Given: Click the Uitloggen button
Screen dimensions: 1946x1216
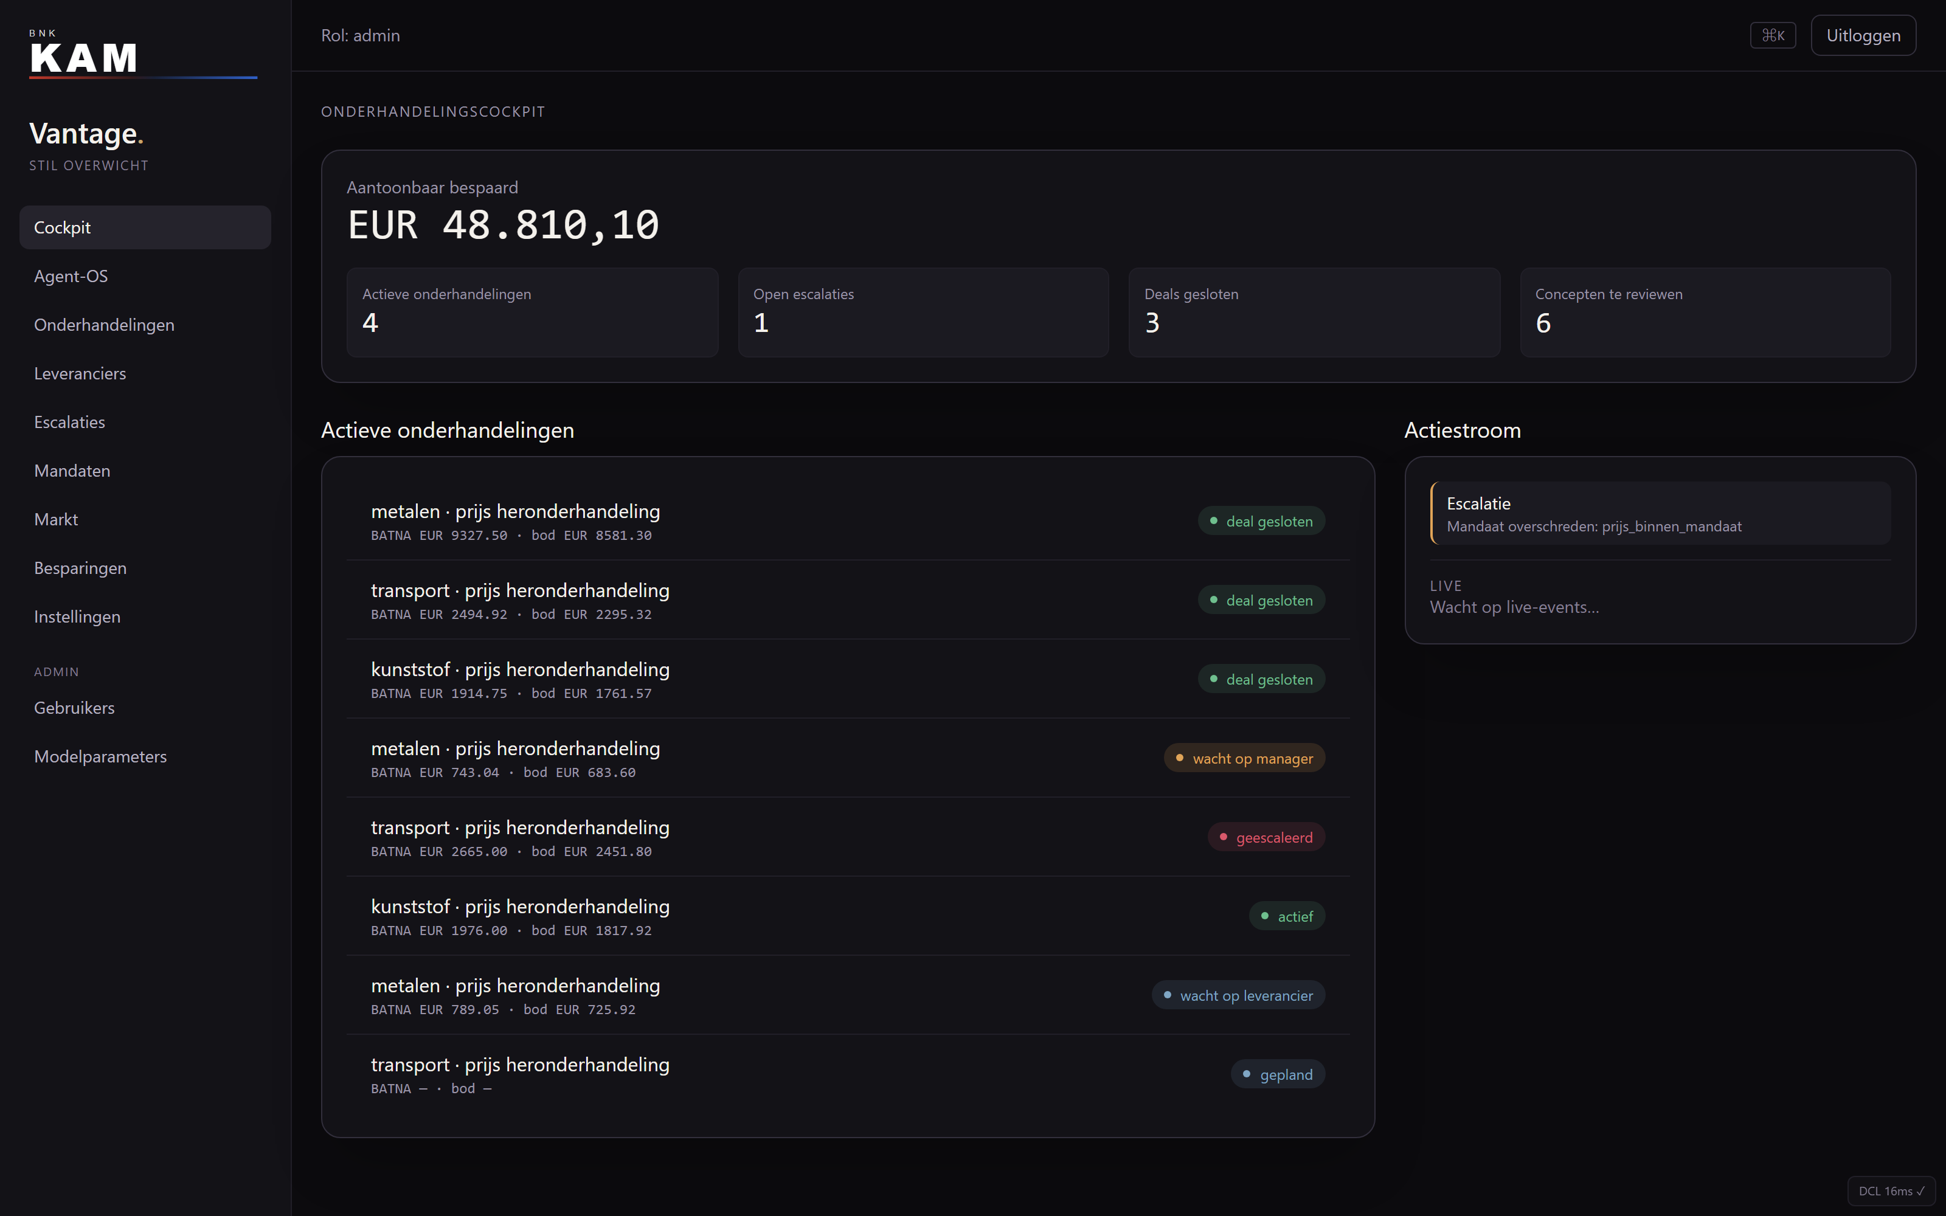Looking at the screenshot, I should (x=1863, y=35).
